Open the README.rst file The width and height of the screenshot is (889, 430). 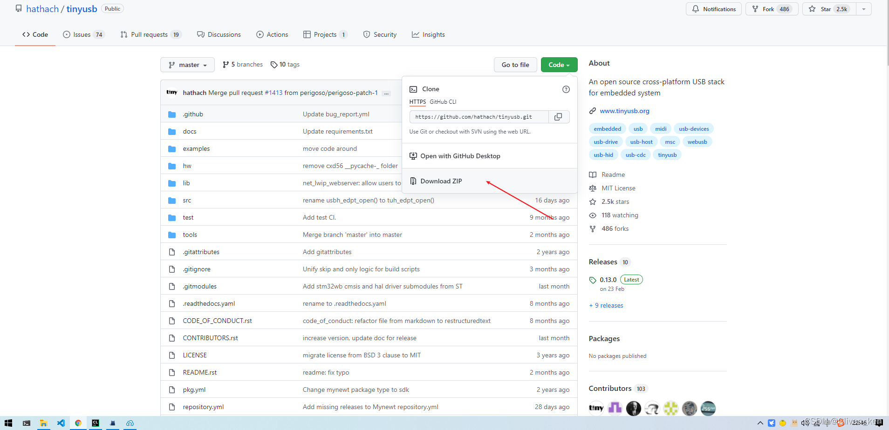click(199, 372)
